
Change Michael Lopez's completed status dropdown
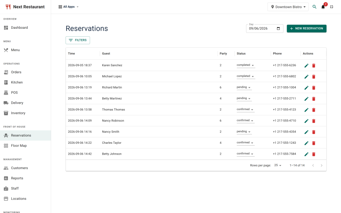(246, 76)
